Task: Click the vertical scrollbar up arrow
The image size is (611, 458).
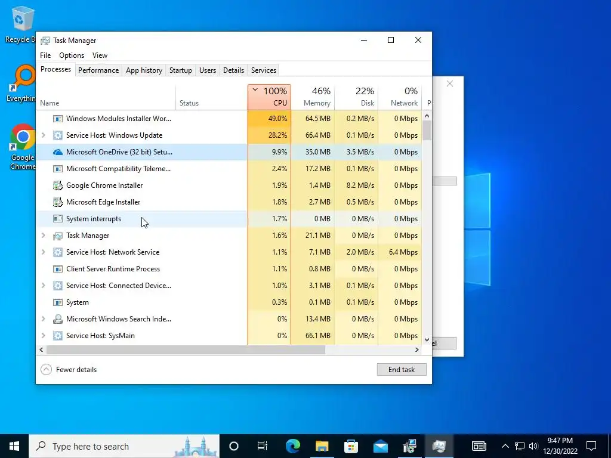Action: tap(427, 116)
